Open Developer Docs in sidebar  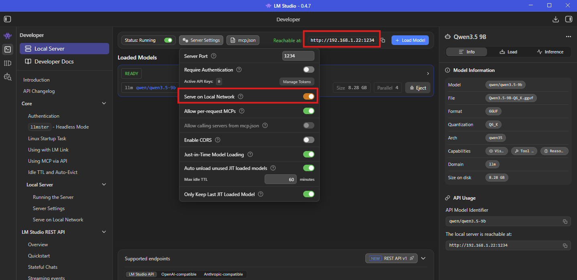64,61
